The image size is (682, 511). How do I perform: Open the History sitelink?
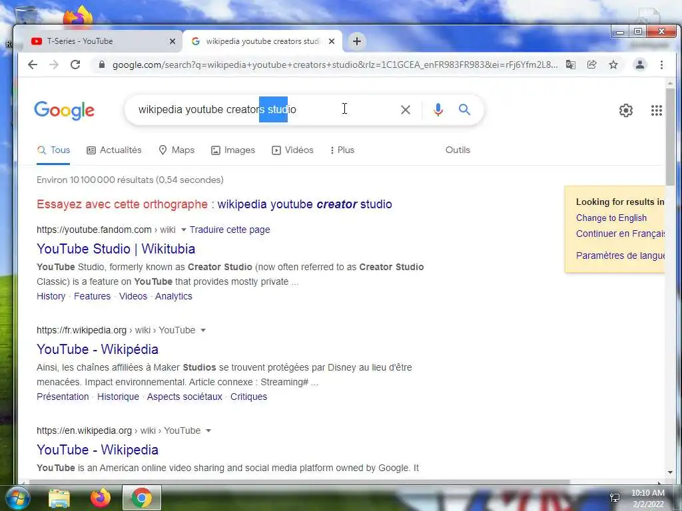coord(51,296)
